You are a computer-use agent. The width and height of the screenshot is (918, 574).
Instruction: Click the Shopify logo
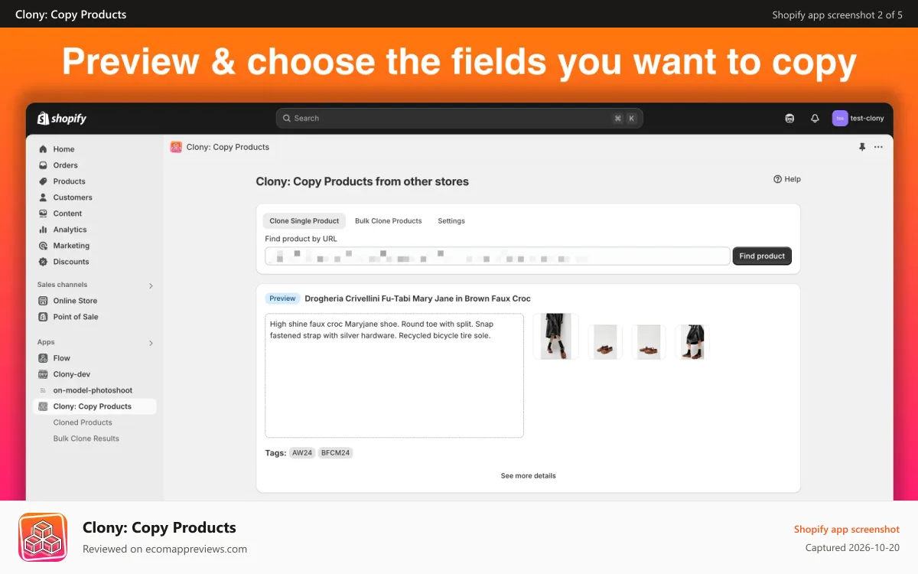[62, 119]
